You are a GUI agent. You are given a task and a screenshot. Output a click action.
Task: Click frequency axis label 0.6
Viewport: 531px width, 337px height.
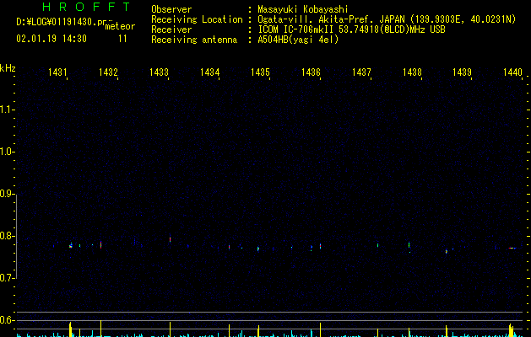[7, 320]
